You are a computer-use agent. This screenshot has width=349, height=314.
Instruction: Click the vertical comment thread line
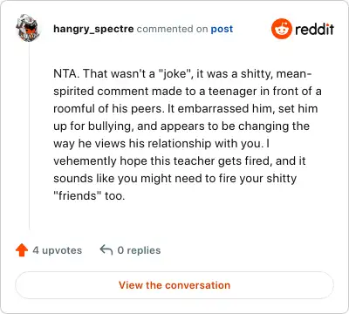coord(30,136)
